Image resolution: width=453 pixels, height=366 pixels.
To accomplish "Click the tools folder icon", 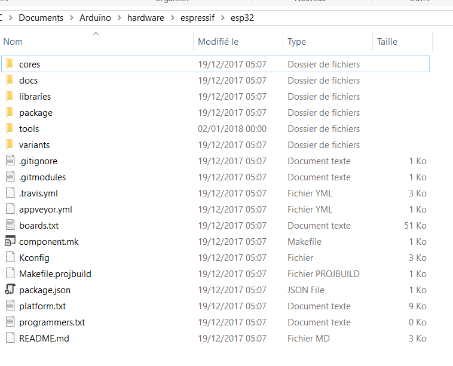I will coord(9,128).
